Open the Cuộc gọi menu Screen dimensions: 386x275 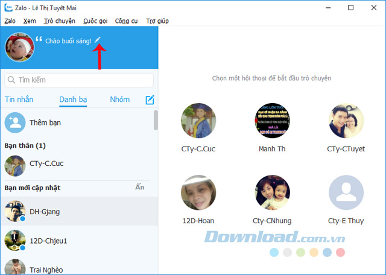coord(95,21)
